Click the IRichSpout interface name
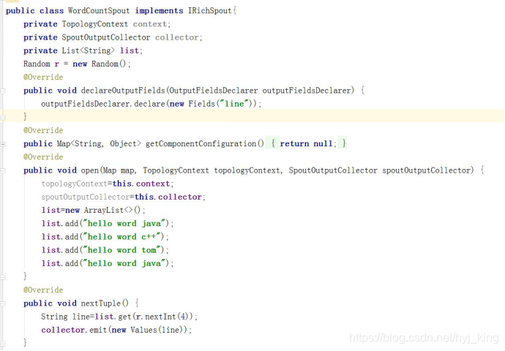 (x=209, y=11)
